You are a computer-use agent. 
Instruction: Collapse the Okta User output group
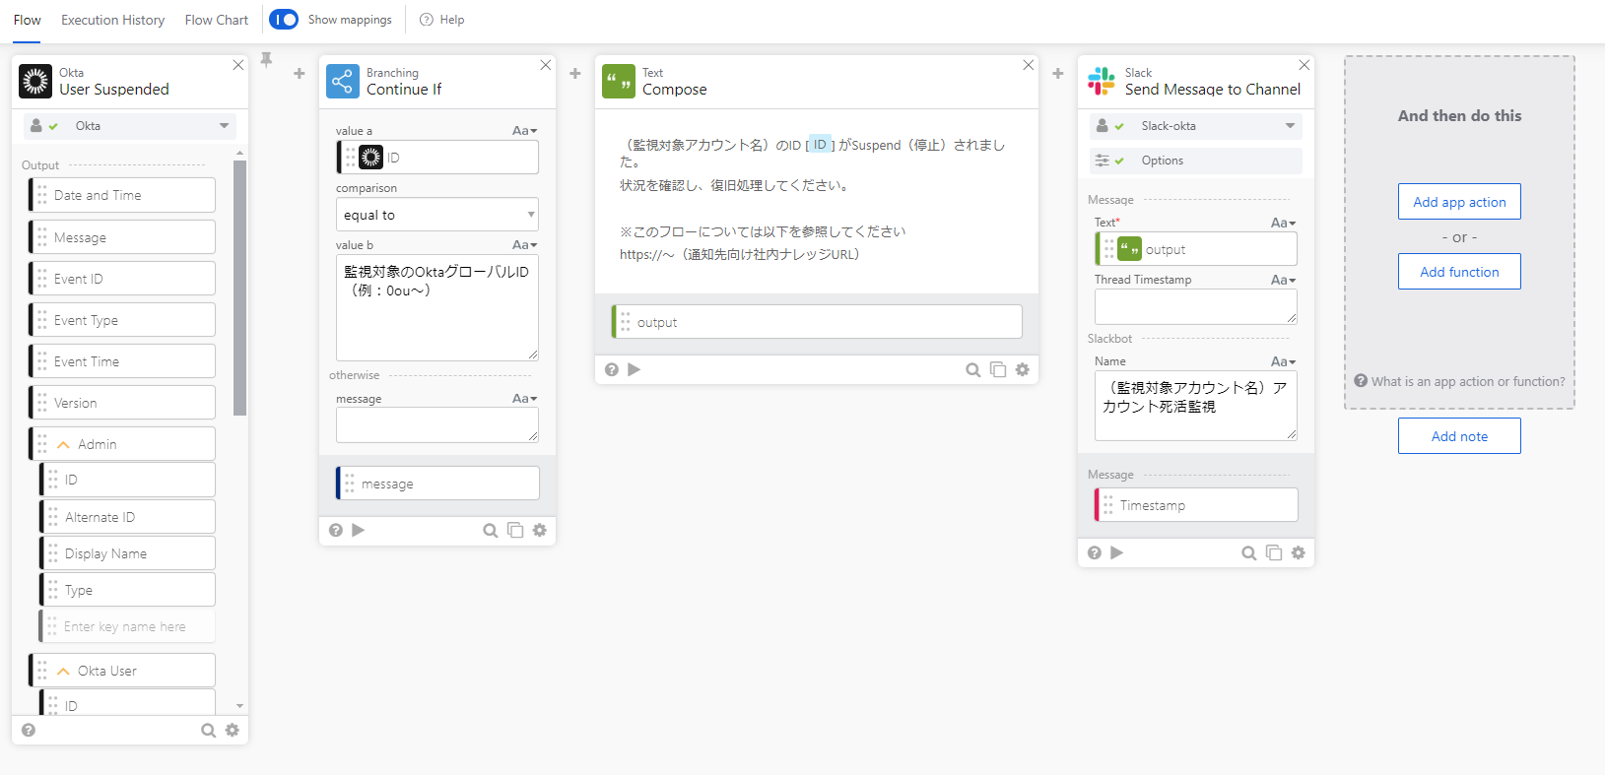(63, 672)
